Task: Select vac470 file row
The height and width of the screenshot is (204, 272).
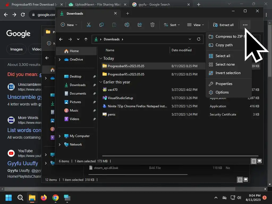Action: tap(180, 90)
